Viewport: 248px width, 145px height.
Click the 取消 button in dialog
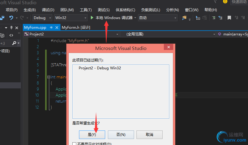click(150, 135)
